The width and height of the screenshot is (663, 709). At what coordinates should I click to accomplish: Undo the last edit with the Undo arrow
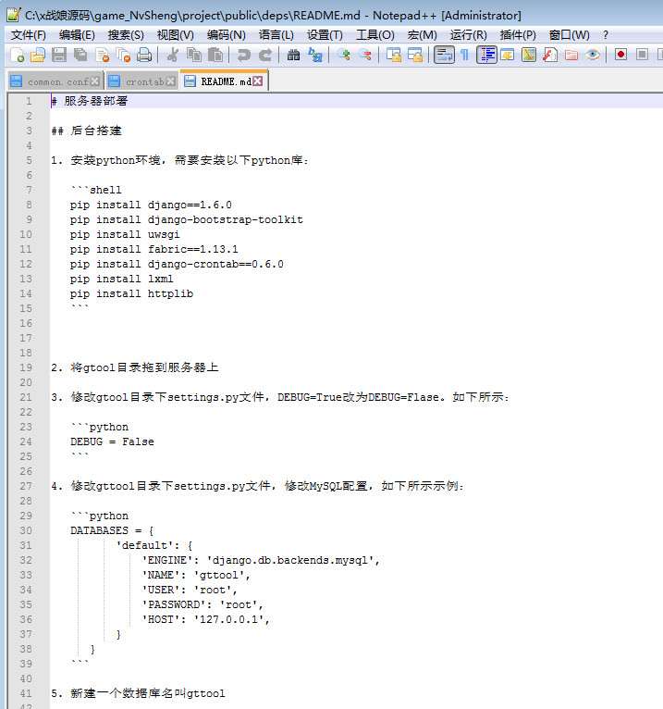tap(244, 56)
